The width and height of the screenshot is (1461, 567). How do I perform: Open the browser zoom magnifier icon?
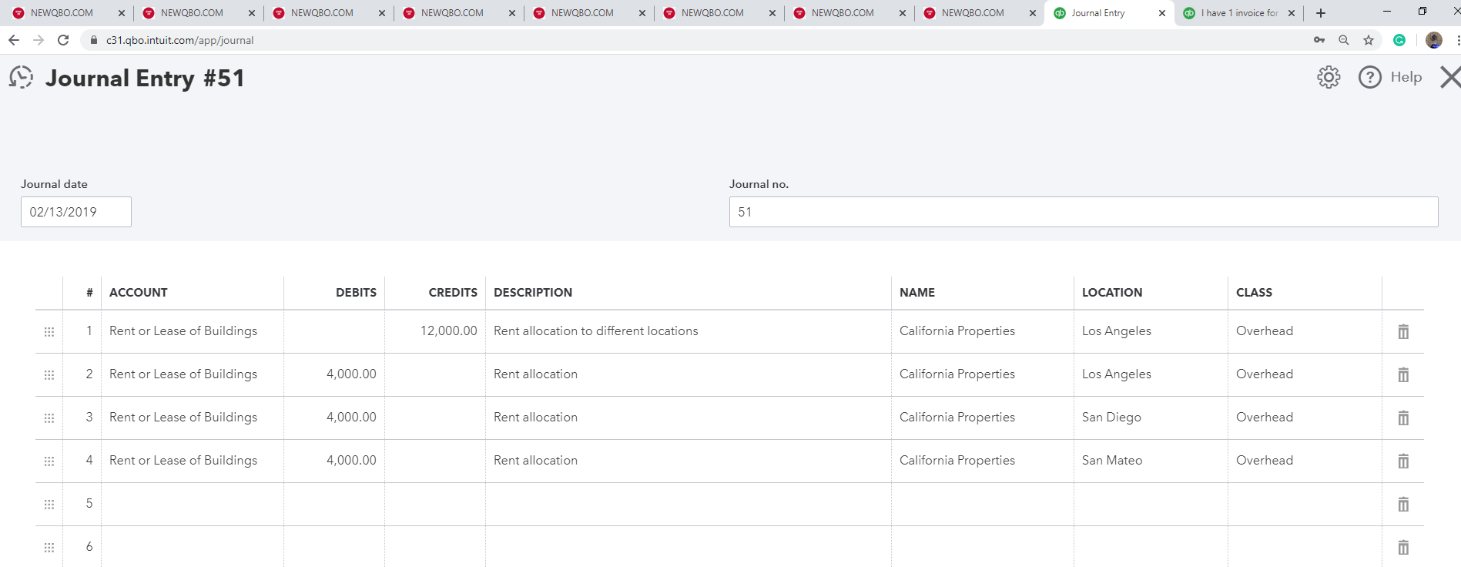coord(1344,40)
